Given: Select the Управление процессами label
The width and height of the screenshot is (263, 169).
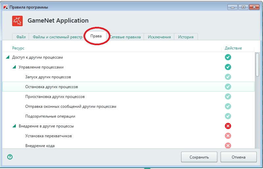Looking at the screenshot, I should click(x=41, y=67).
